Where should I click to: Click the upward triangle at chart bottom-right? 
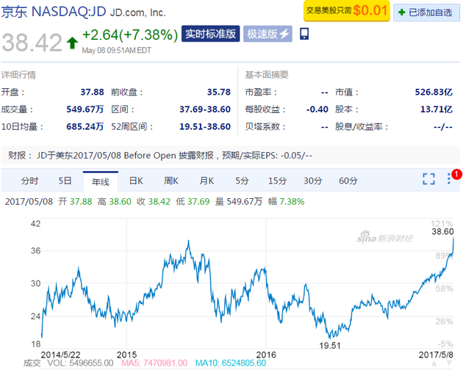(434, 363)
